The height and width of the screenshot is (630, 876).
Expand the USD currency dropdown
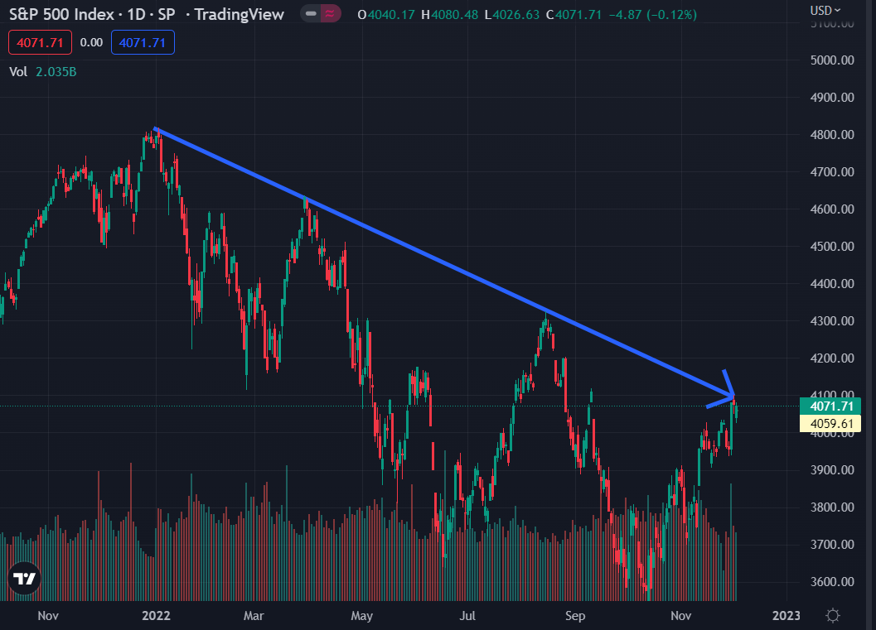(825, 10)
